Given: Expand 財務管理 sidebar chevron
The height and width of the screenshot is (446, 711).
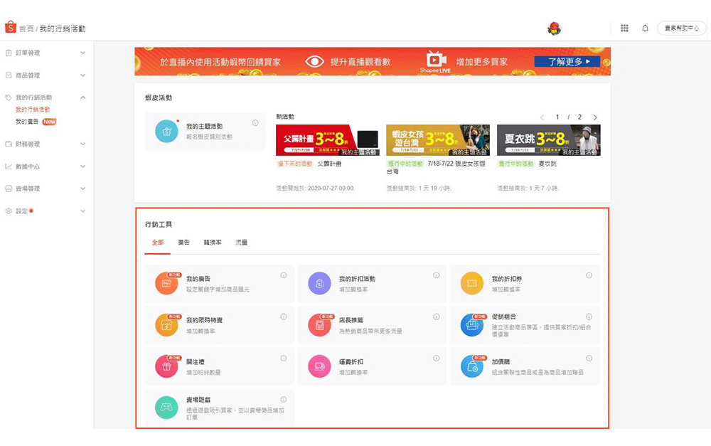Looking at the screenshot, I should click(83, 144).
